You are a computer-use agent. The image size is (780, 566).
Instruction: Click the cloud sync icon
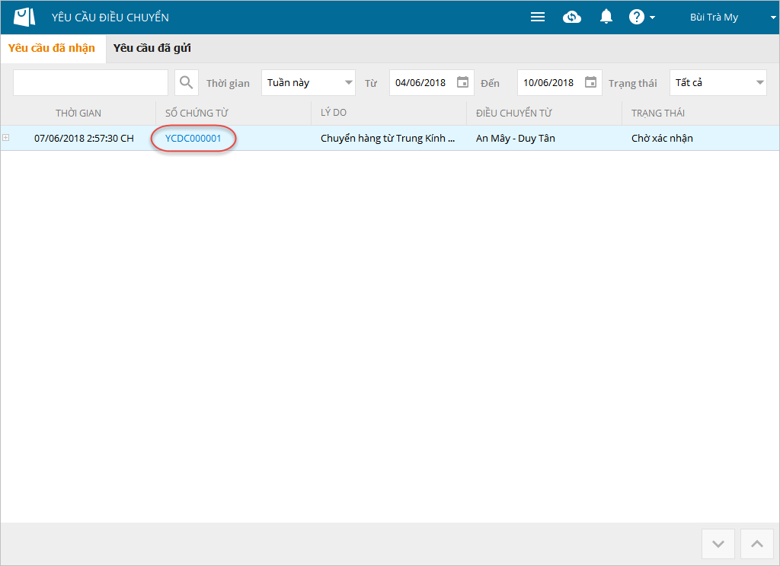pyautogui.click(x=572, y=17)
